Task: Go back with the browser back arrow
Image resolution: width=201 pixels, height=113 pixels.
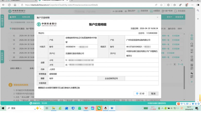Action: pos(3,5)
